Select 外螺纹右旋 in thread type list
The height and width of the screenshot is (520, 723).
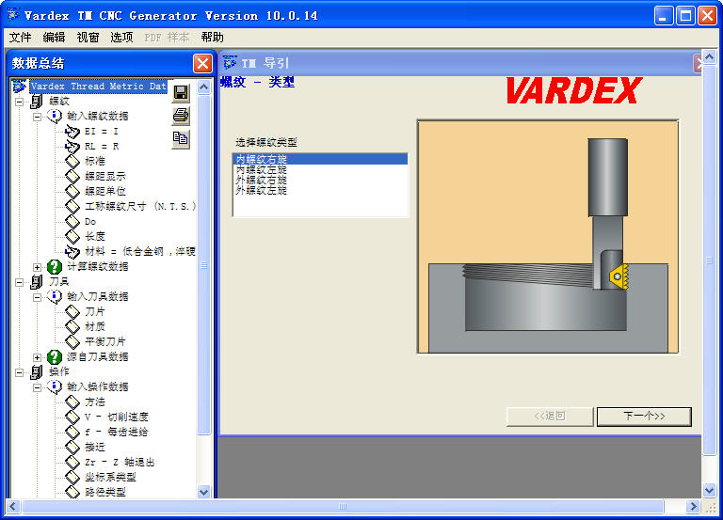click(320, 180)
